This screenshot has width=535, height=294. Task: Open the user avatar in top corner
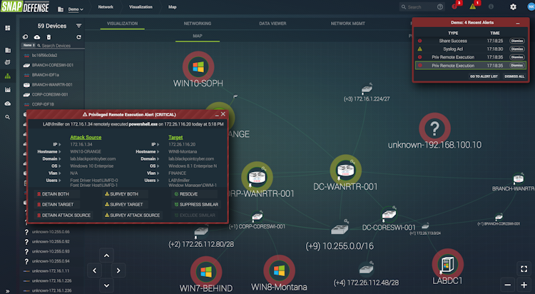531,7
